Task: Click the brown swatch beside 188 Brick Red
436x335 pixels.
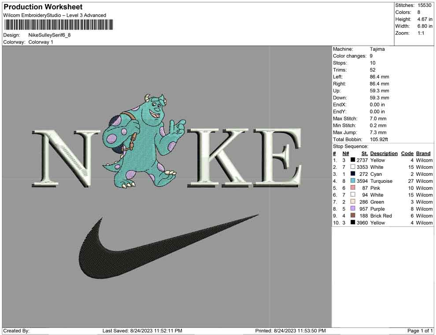Action: coord(353,215)
